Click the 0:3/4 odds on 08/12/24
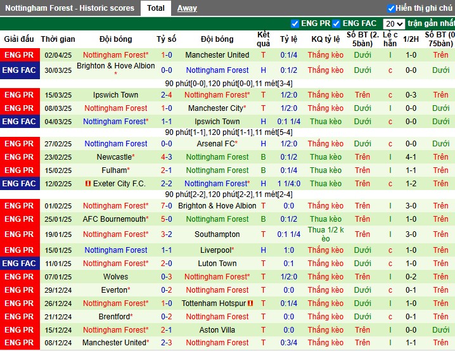Screen dimensions: 455x351 point(289,343)
